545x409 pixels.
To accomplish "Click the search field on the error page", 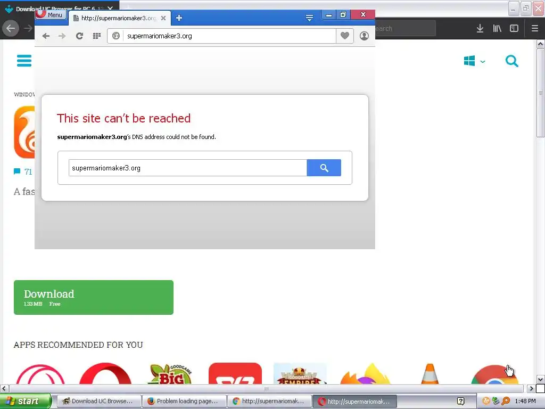I will tap(188, 168).
